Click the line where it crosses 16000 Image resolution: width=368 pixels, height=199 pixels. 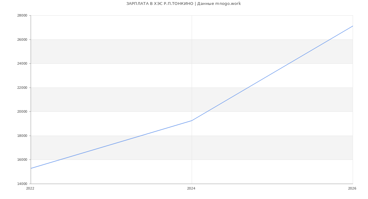pyautogui.click(x=60, y=160)
